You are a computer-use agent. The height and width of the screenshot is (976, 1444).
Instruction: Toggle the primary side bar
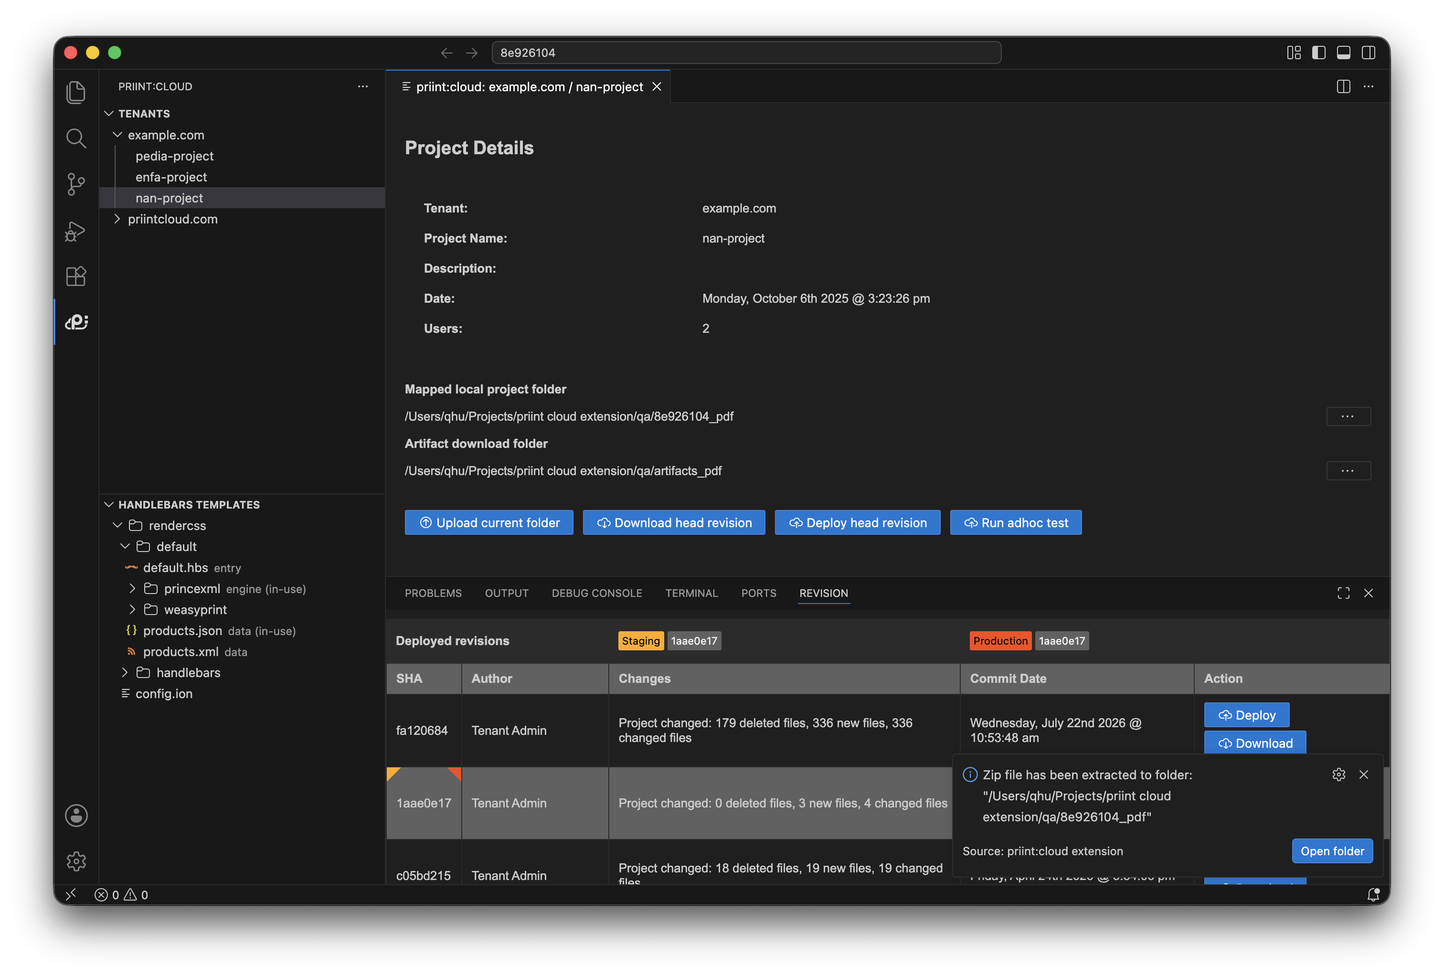1318,53
